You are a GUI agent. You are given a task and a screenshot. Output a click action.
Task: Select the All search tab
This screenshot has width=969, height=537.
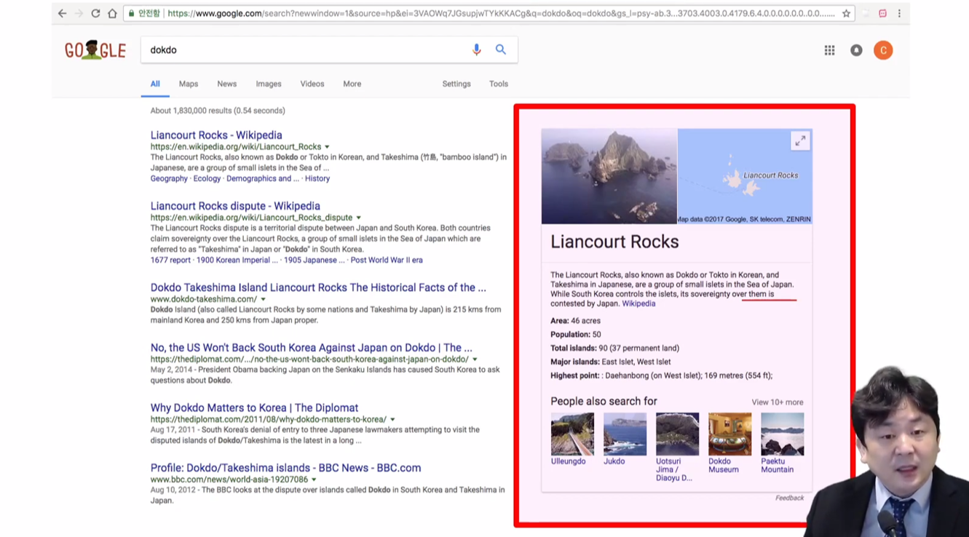coord(155,84)
